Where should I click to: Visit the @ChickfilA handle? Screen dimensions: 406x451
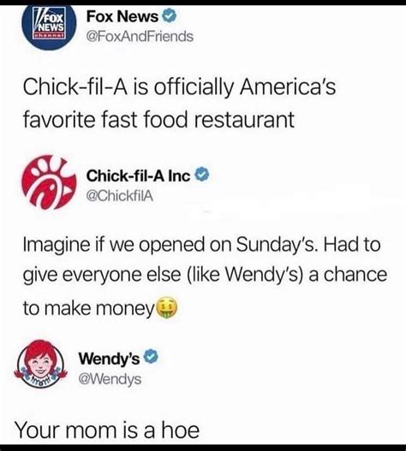tap(120, 196)
